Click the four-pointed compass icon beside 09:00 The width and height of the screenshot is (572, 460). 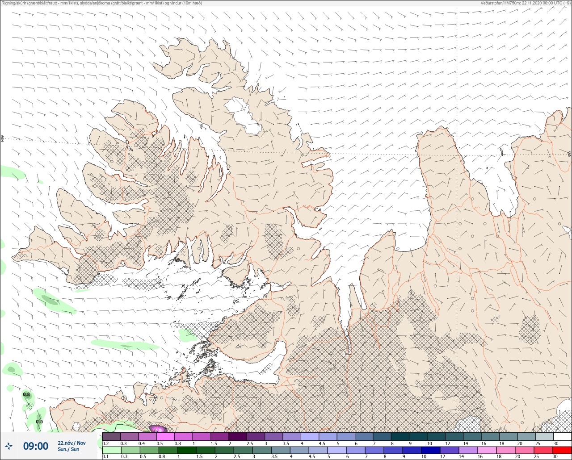point(8,446)
